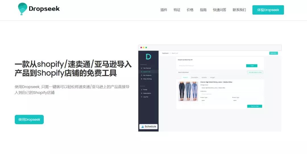Click Classic High Waist Skinny Jeans title
The width and height of the screenshot is (307, 154).
pyautogui.click(x=216, y=82)
